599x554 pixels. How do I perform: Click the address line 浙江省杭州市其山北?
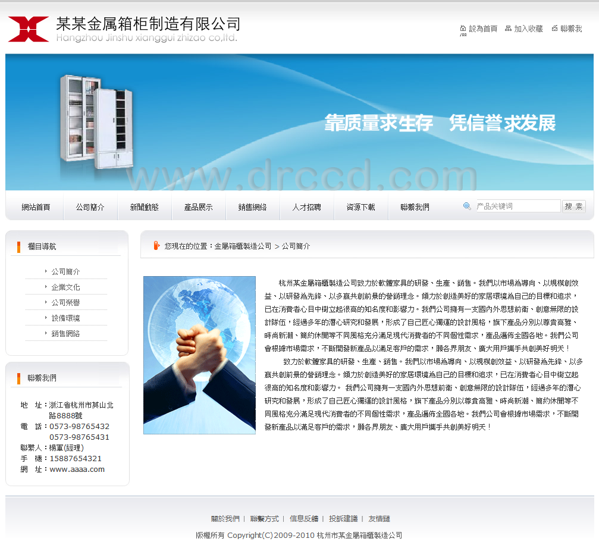point(81,405)
